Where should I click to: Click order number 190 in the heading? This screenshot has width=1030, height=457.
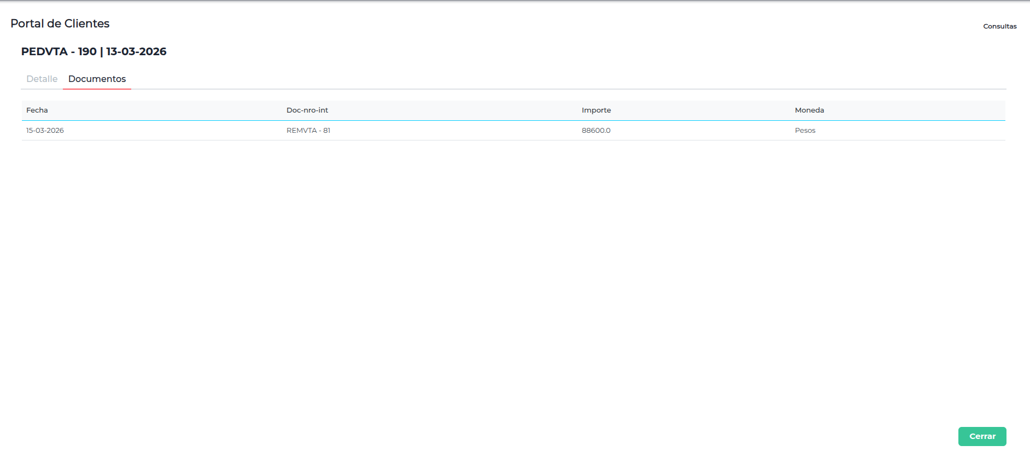point(87,51)
